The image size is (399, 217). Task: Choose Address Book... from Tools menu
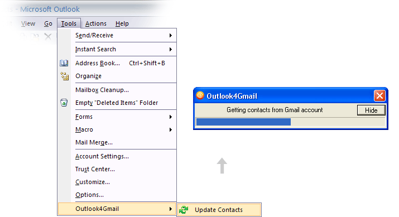coord(117,63)
